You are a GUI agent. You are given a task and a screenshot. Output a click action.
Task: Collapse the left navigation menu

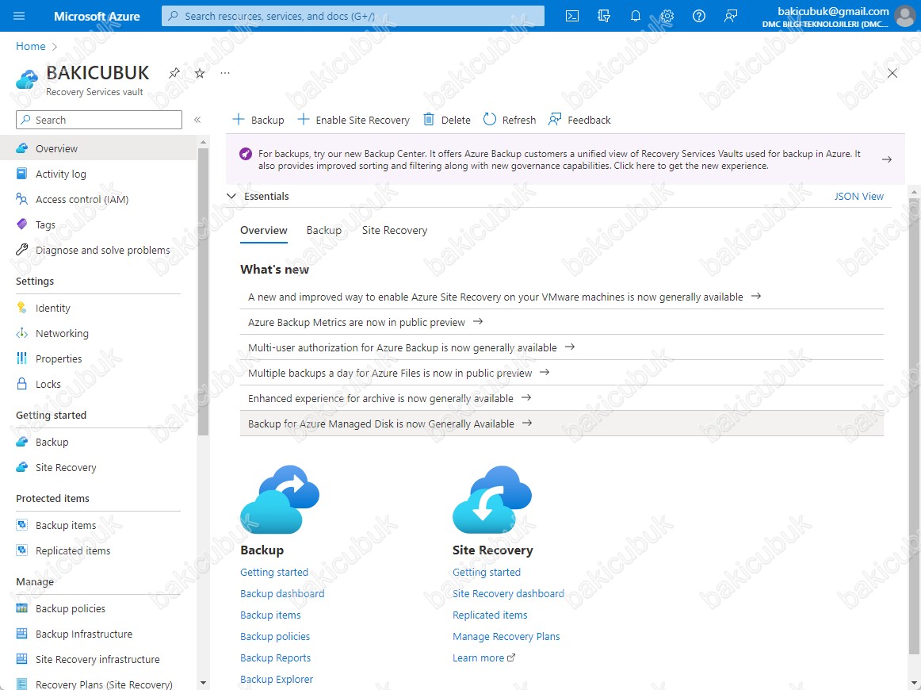click(197, 120)
